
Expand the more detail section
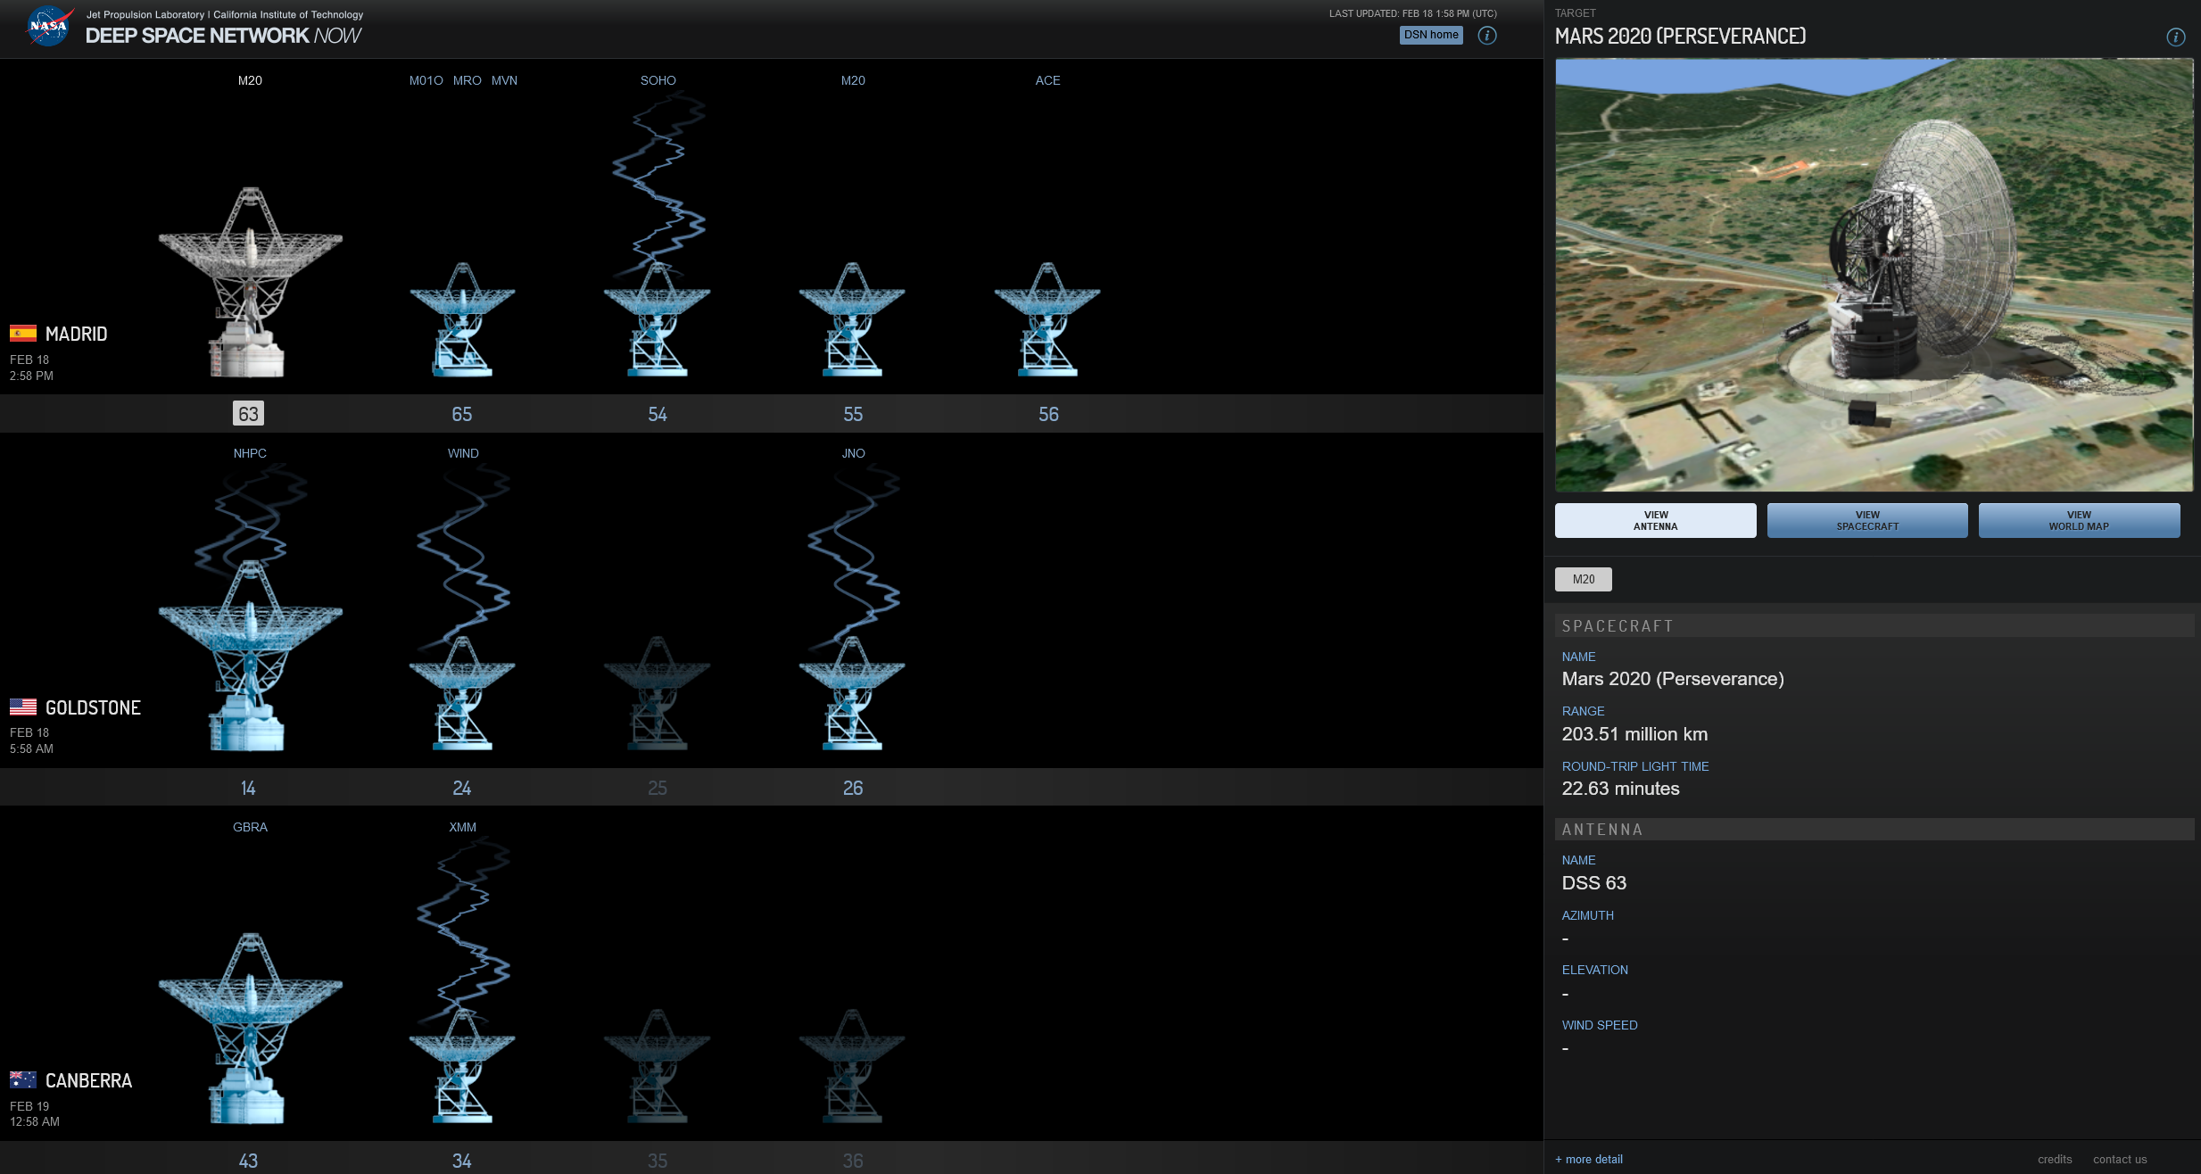1588,1159
